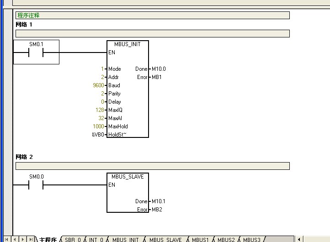Select the 网络 2 label
Viewport: 330px width, 242px height.
pos(24,157)
